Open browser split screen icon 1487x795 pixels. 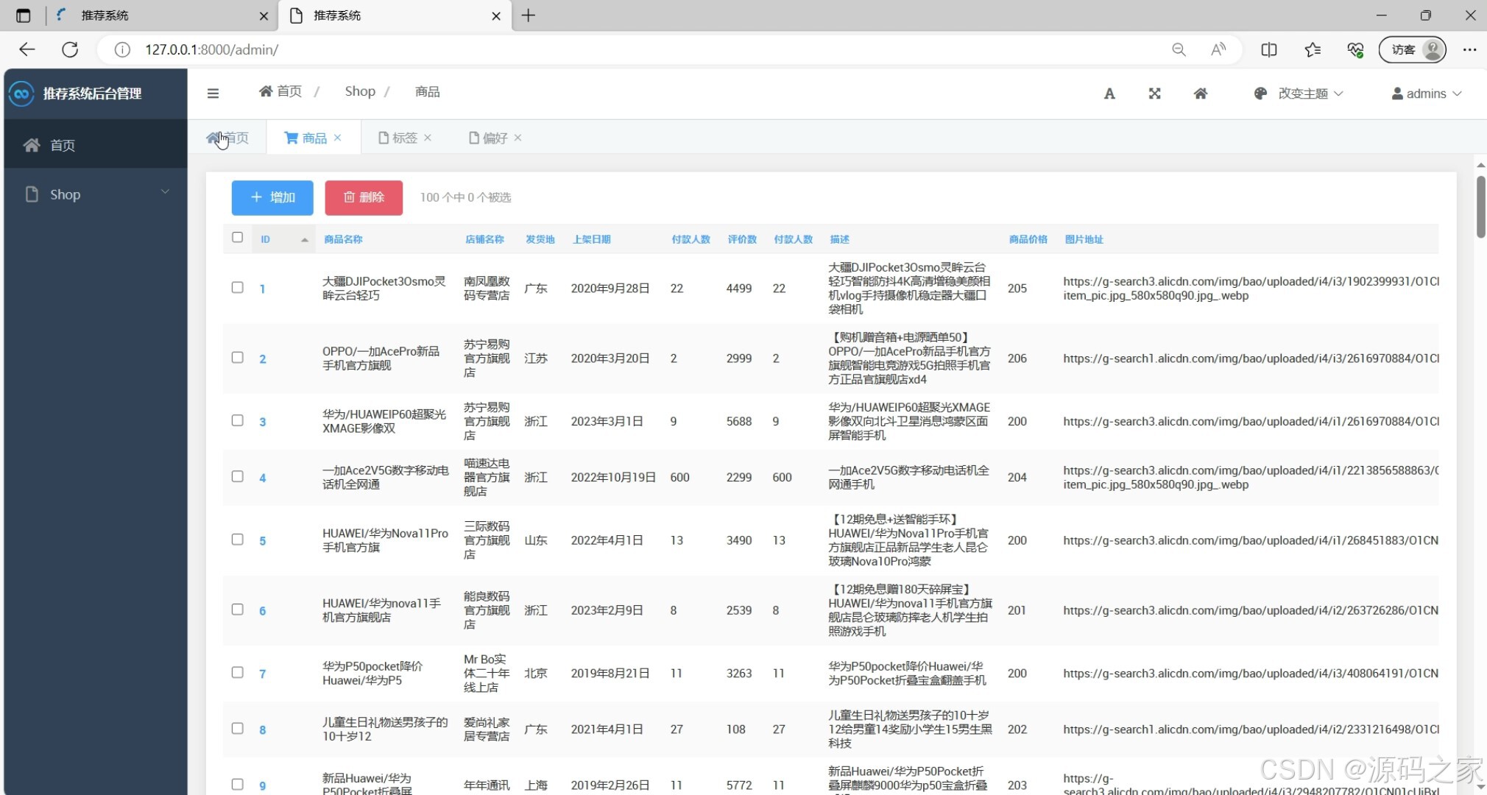pyautogui.click(x=1268, y=49)
